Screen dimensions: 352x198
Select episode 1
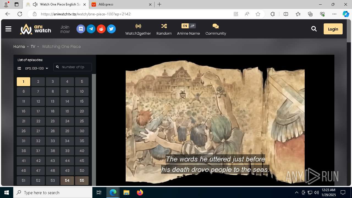[23, 81]
